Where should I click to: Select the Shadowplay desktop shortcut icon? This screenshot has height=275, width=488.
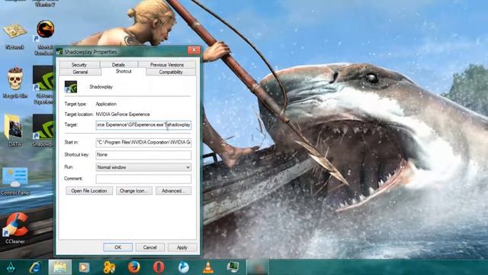click(43, 131)
